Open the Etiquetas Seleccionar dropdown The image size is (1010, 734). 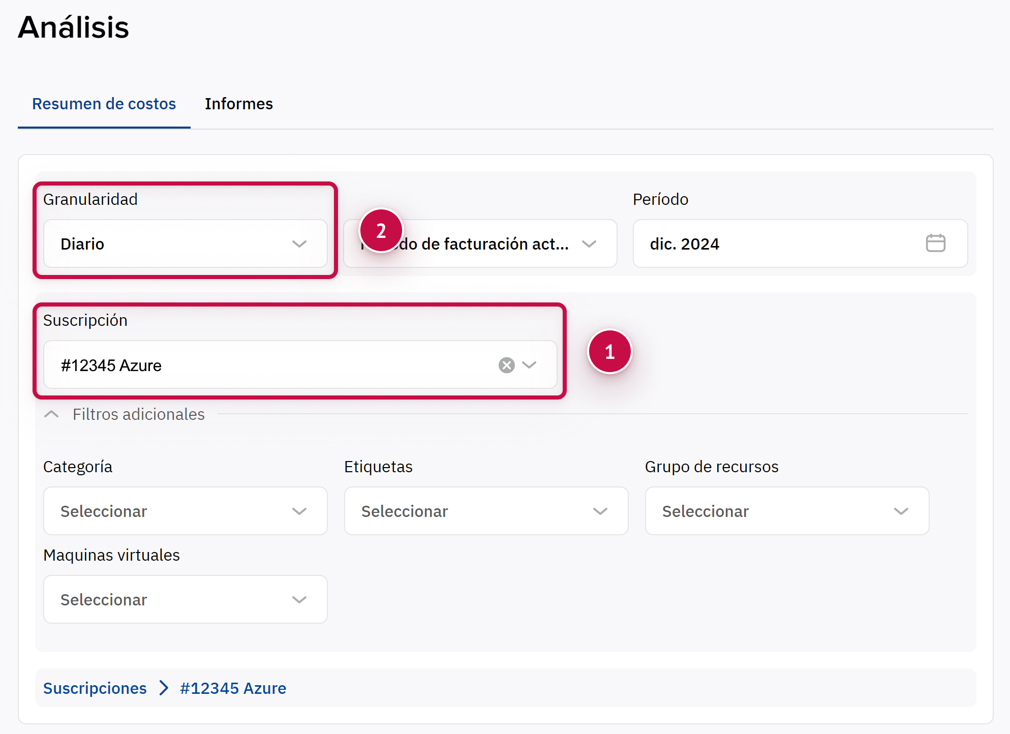pyautogui.click(x=486, y=511)
